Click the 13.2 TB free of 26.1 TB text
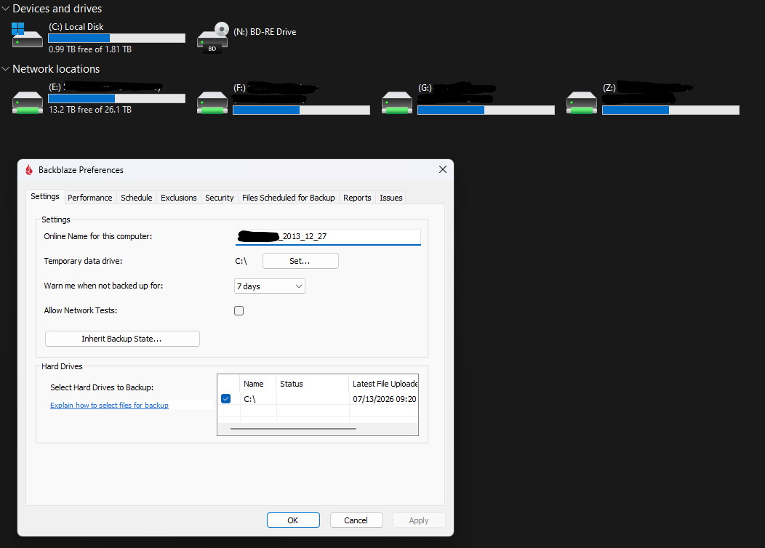The width and height of the screenshot is (765, 548). 90,110
